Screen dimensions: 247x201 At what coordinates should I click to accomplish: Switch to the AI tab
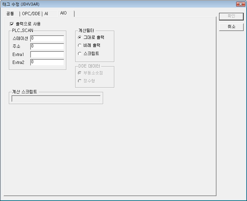[46, 14]
